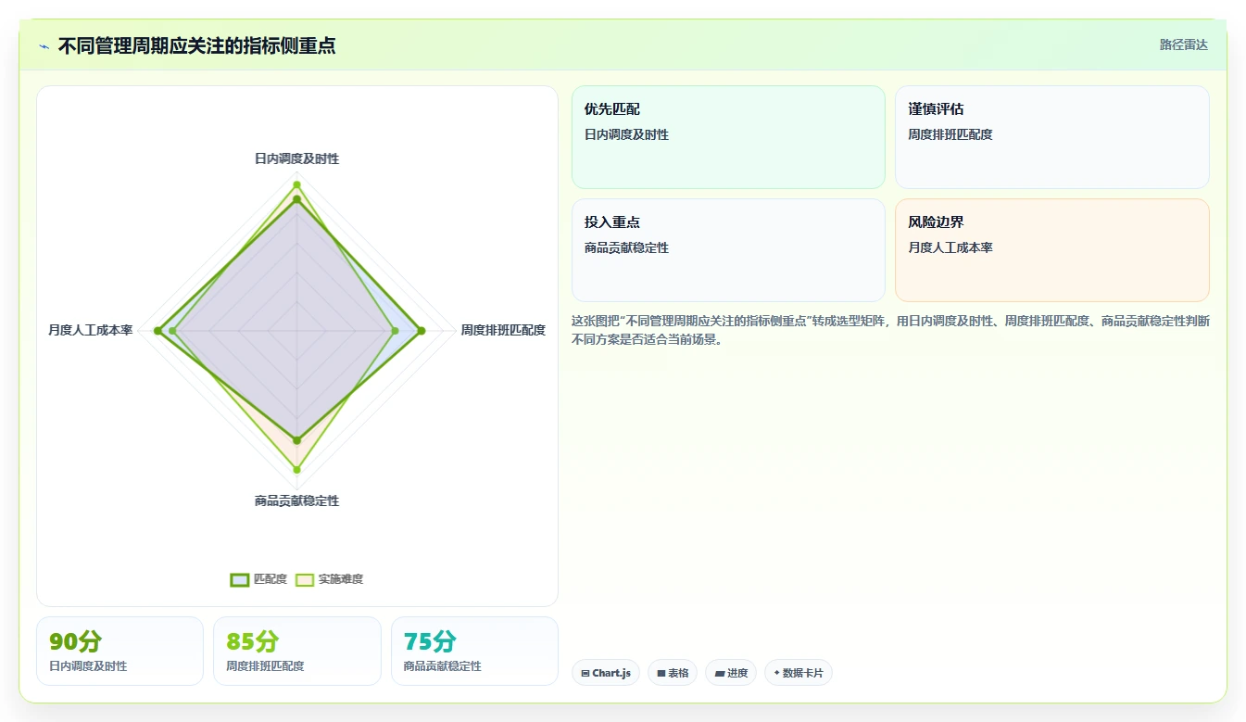
Task: Click the 数据卡片 chip sparkle icon
Action: coord(776,673)
